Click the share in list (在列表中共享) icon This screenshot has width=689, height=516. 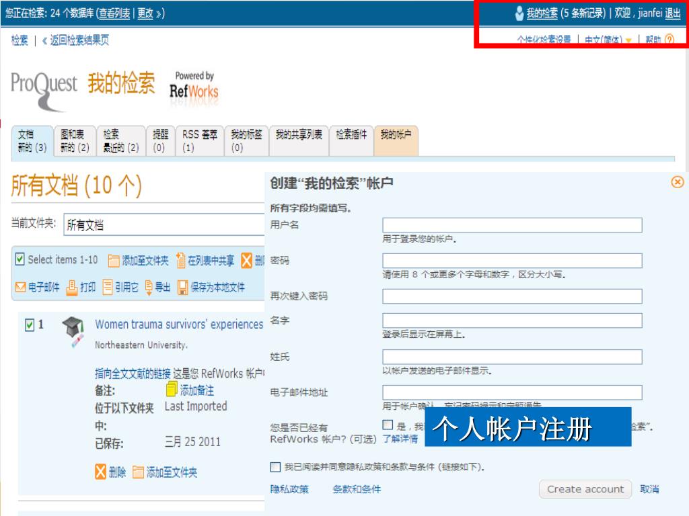(x=180, y=261)
